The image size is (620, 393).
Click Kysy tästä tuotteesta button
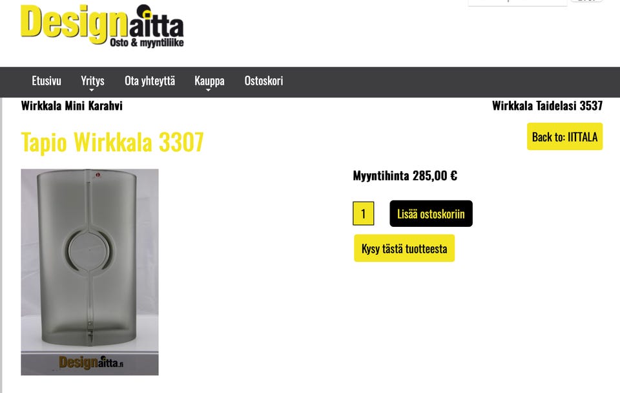[x=404, y=248]
